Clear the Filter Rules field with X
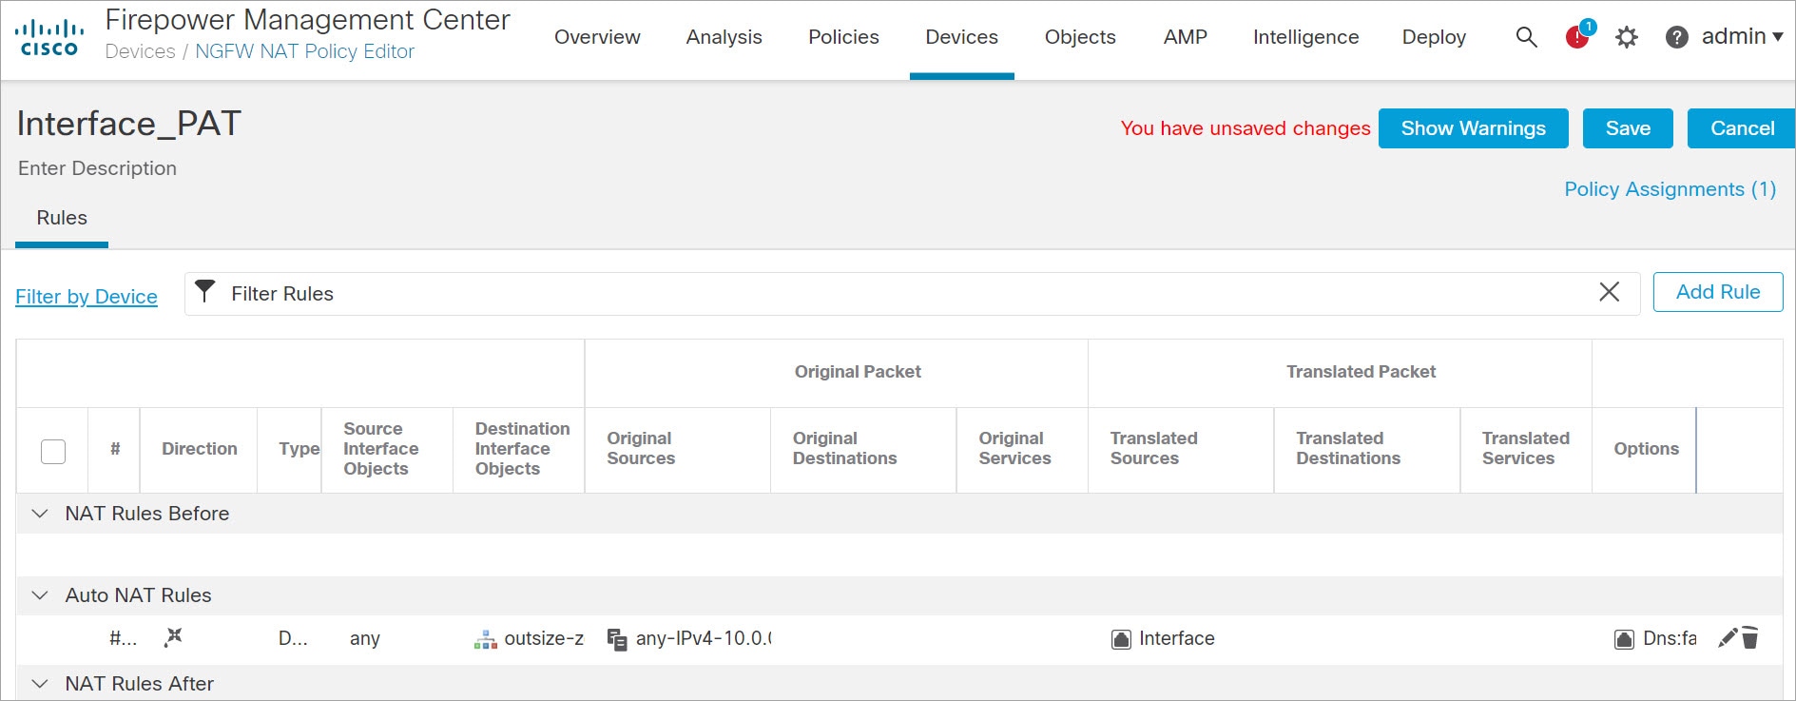 coord(1609,292)
